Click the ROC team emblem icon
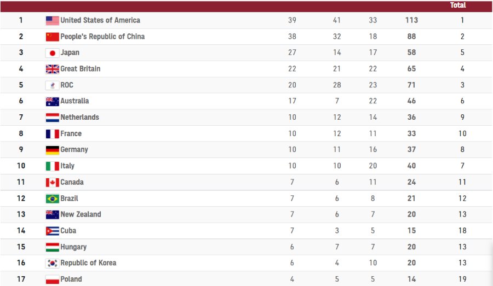Image resolution: width=493 pixels, height=286 pixels. pos(52,85)
